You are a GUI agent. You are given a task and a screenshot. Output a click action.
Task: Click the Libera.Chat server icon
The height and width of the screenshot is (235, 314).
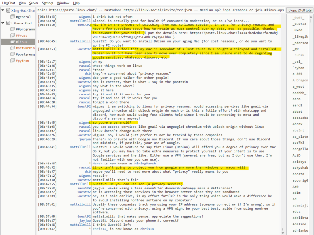pos(8,23)
